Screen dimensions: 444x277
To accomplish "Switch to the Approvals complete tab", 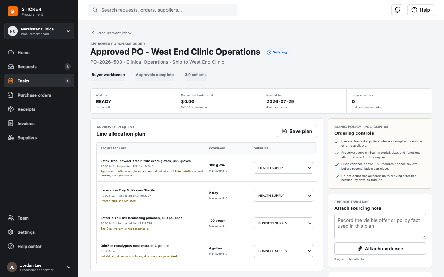I will pyautogui.click(x=155, y=75).
